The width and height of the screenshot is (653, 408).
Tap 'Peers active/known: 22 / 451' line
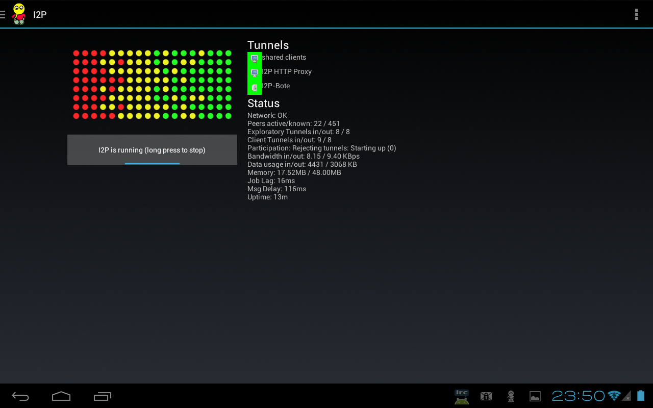293,123
